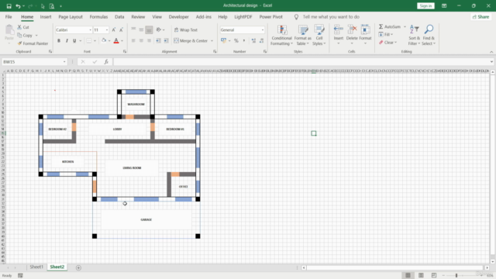Select the Format Painter brush

click(x=19, y=43)
